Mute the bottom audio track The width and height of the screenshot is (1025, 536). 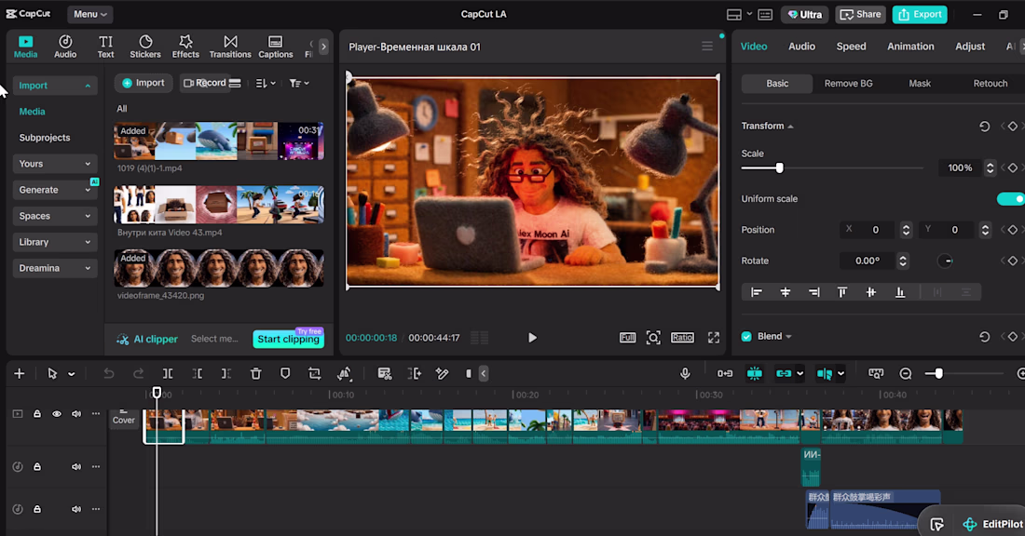tap(76, 509)
